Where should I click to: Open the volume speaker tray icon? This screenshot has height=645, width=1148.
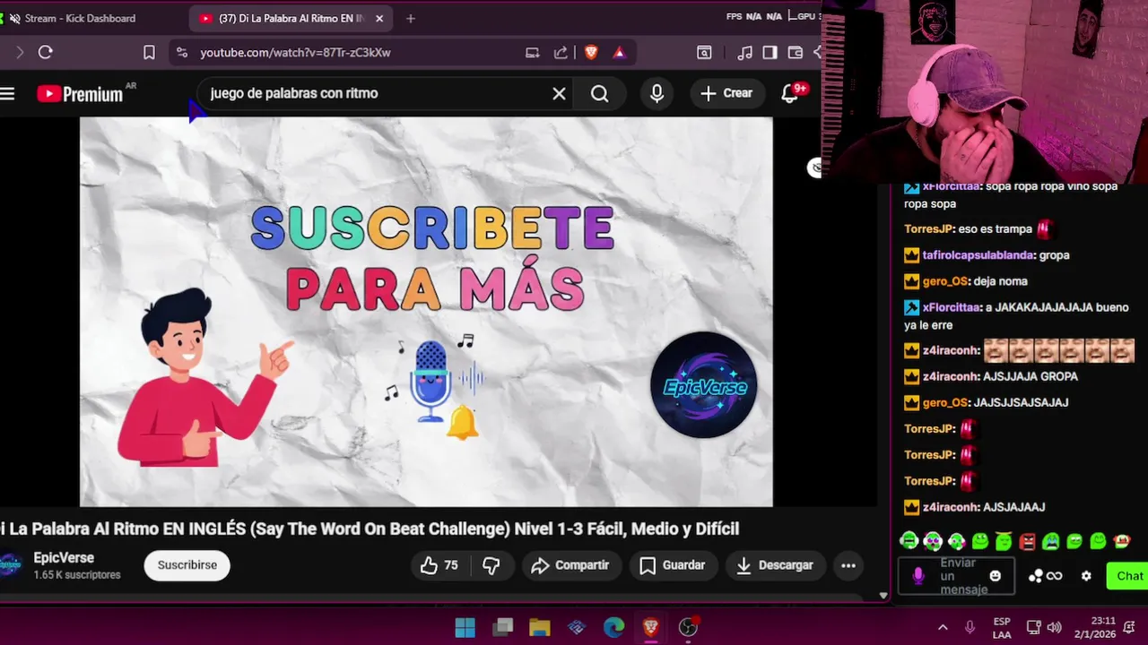(1055, 627)
